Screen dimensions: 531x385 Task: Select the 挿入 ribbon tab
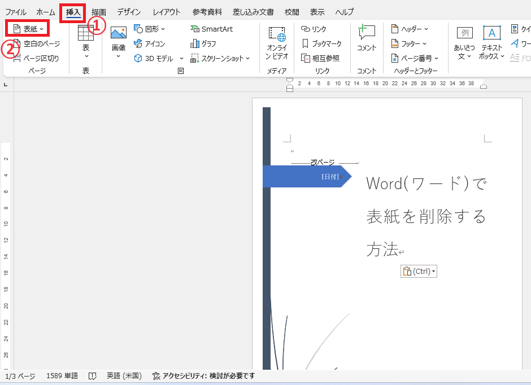73,12
